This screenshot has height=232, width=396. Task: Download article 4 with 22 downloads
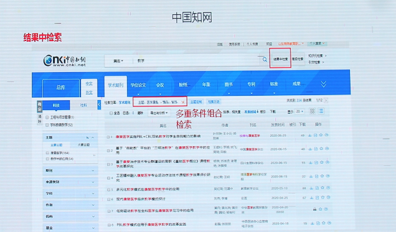[x=311, y=176]
